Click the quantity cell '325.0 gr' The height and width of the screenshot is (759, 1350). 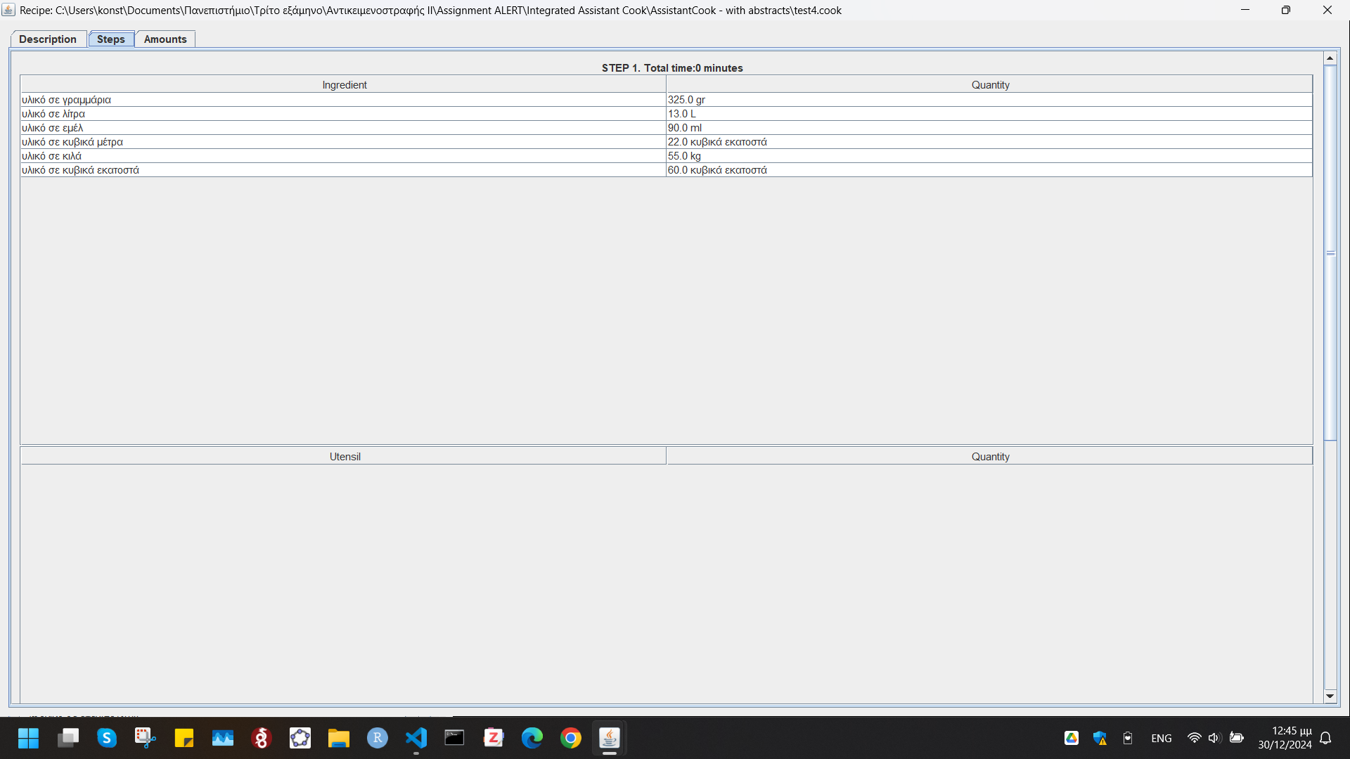pyautogui.click(x=989, y=100)
